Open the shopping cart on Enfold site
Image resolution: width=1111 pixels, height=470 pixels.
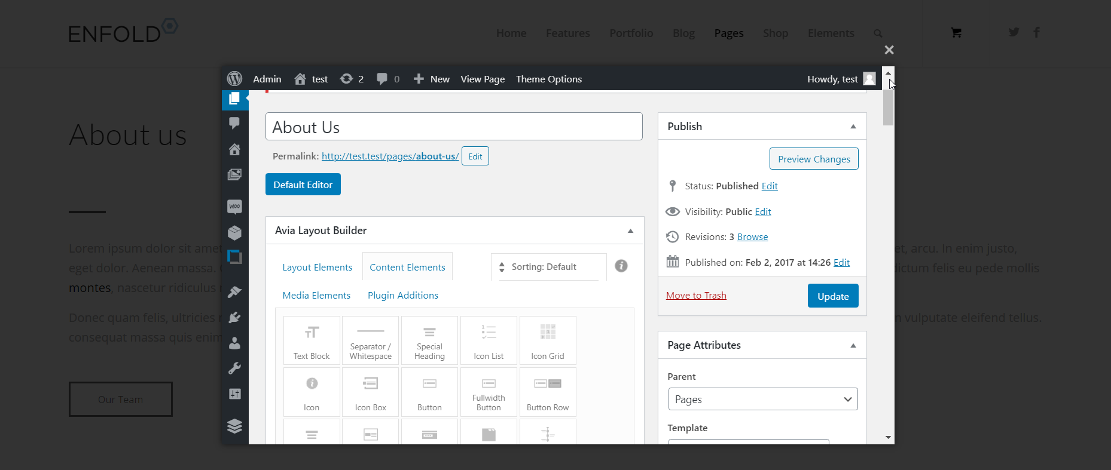[x=956, y=33]
